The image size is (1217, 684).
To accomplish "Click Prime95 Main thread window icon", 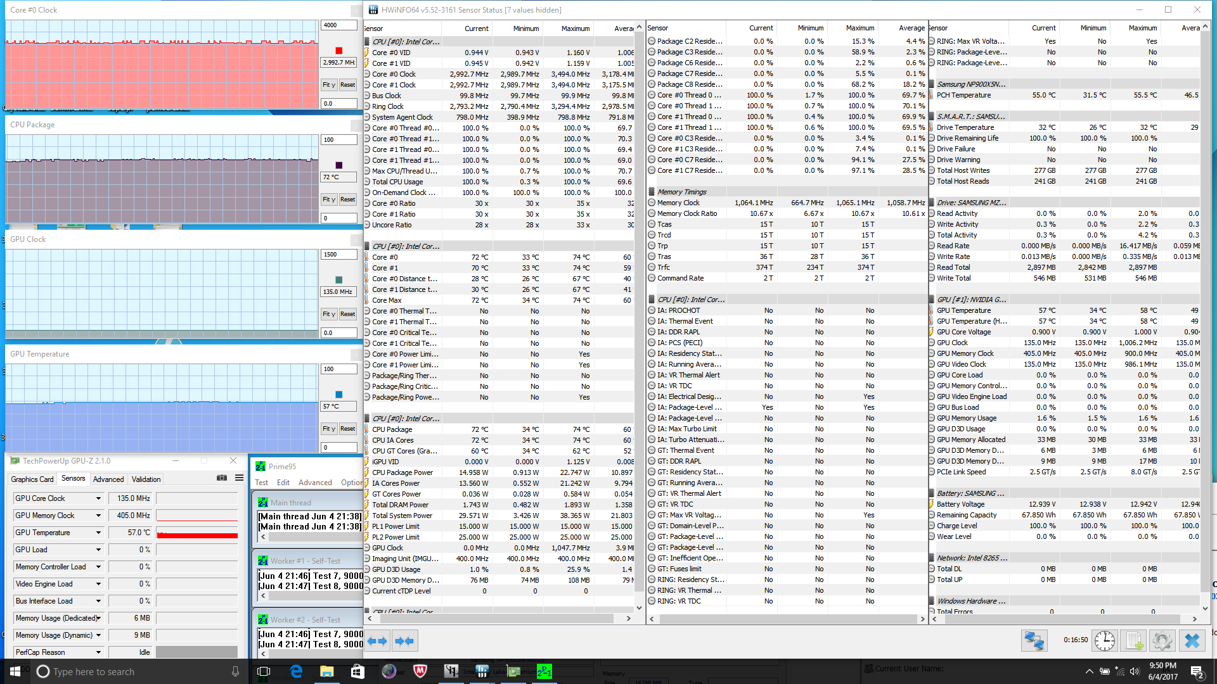I will (x=263, y=502).
